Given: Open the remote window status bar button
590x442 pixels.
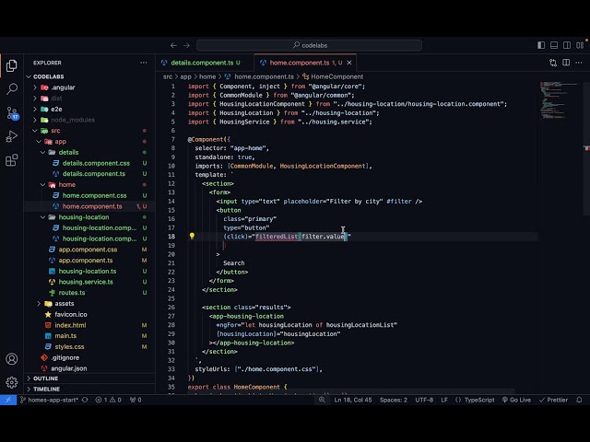Looking at the screenshot, I should pyautogui.click(x=8, y=400).
